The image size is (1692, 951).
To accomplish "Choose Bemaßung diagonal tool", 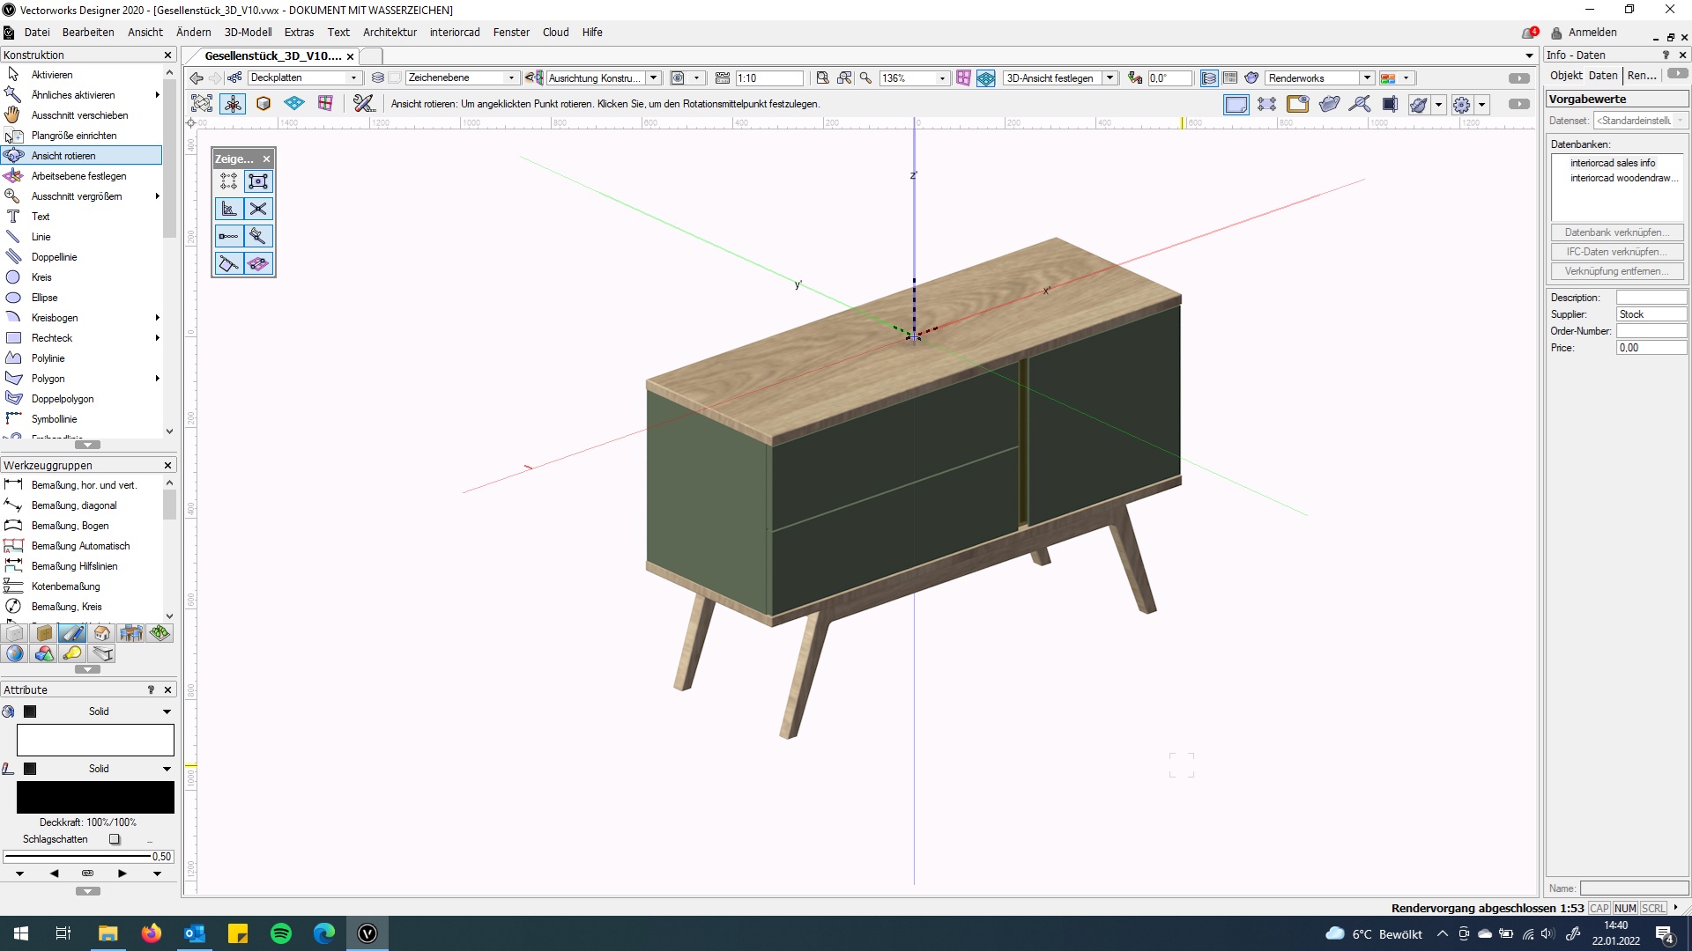I will pos(81,505).
